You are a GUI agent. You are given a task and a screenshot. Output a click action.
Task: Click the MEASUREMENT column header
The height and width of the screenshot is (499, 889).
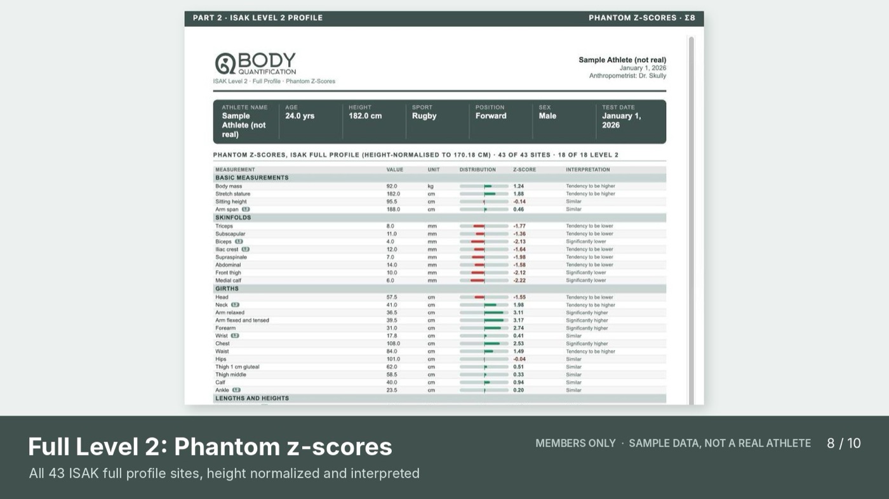click(235, 170)
